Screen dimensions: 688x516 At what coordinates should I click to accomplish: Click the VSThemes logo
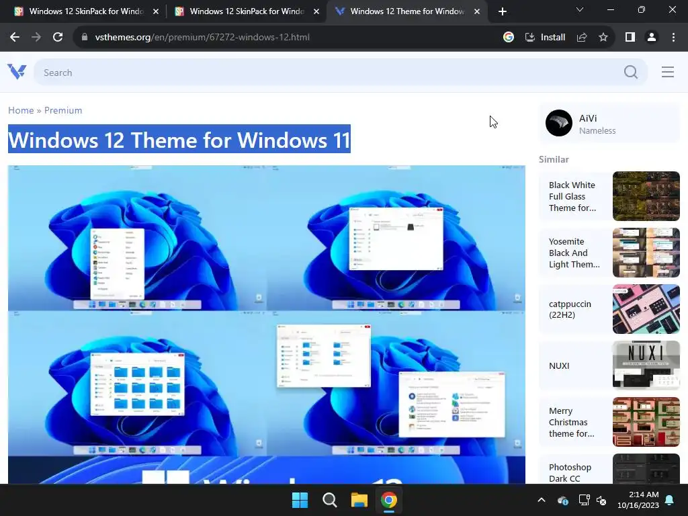17,71
